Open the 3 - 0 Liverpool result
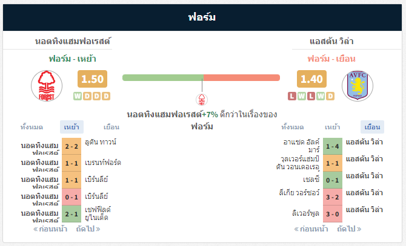The height and width of the screenshot is (246, 406). point(333,214)
